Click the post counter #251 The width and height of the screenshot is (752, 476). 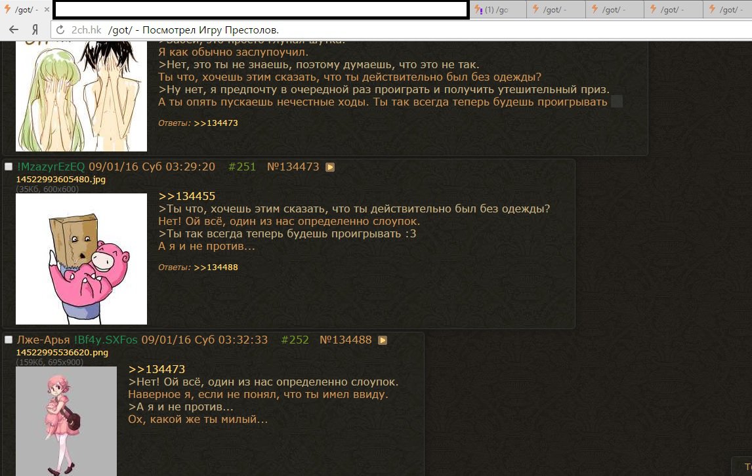[242, 167]
